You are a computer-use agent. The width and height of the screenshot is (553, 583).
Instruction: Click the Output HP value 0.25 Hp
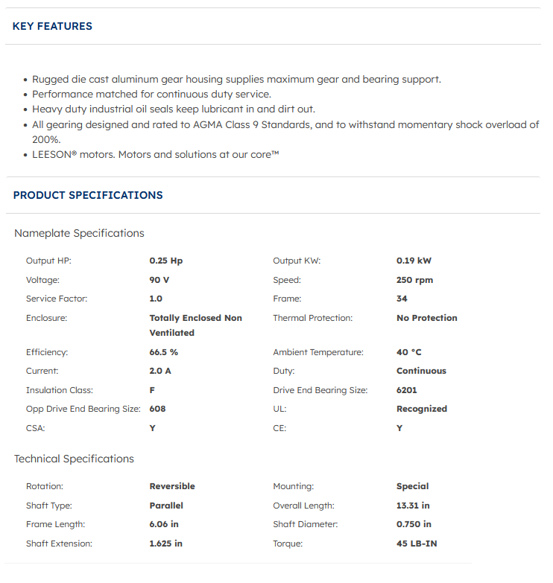pos(165,261)
